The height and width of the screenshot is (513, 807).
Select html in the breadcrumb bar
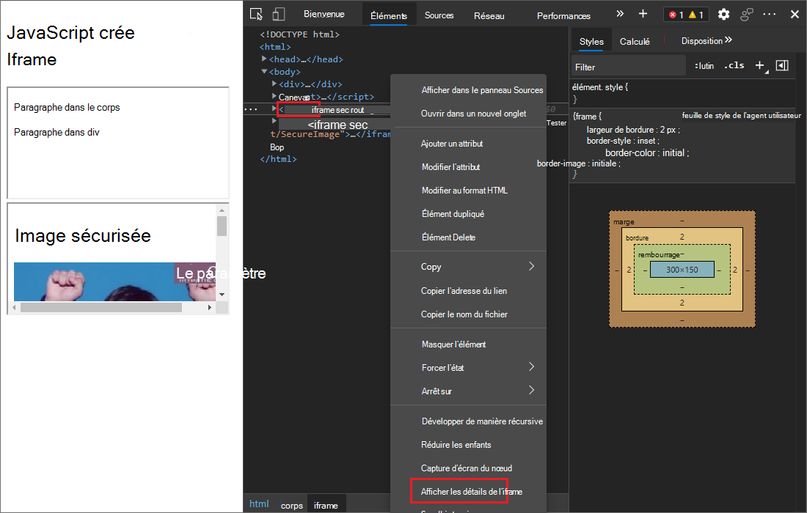point(259,504)
